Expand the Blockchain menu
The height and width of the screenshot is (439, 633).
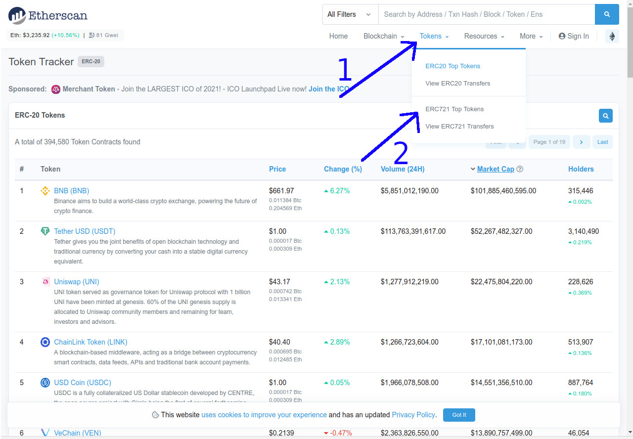coord(384,36)
